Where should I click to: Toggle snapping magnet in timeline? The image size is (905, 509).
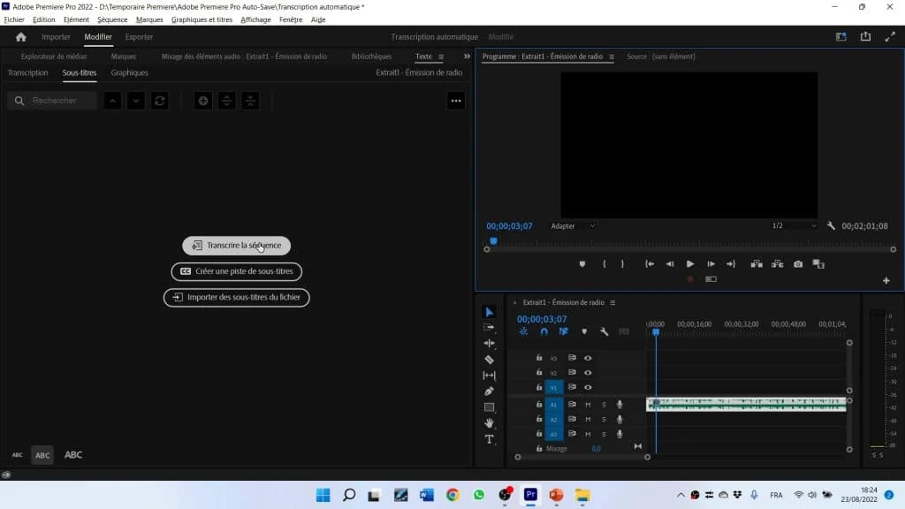pos(544,332)
